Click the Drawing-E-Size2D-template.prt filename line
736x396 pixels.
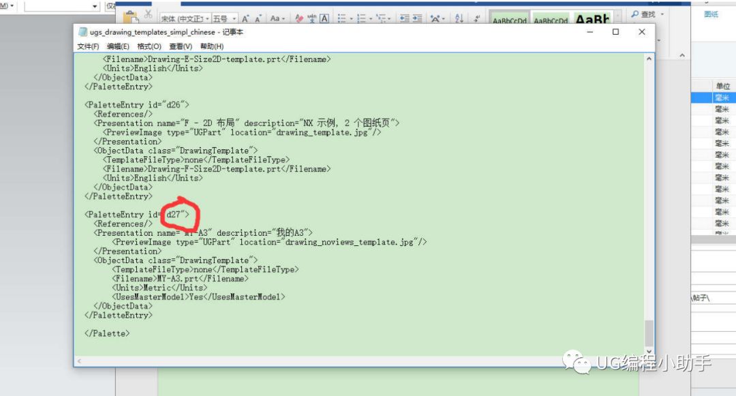pyautogui.click(x=217, y=59)
